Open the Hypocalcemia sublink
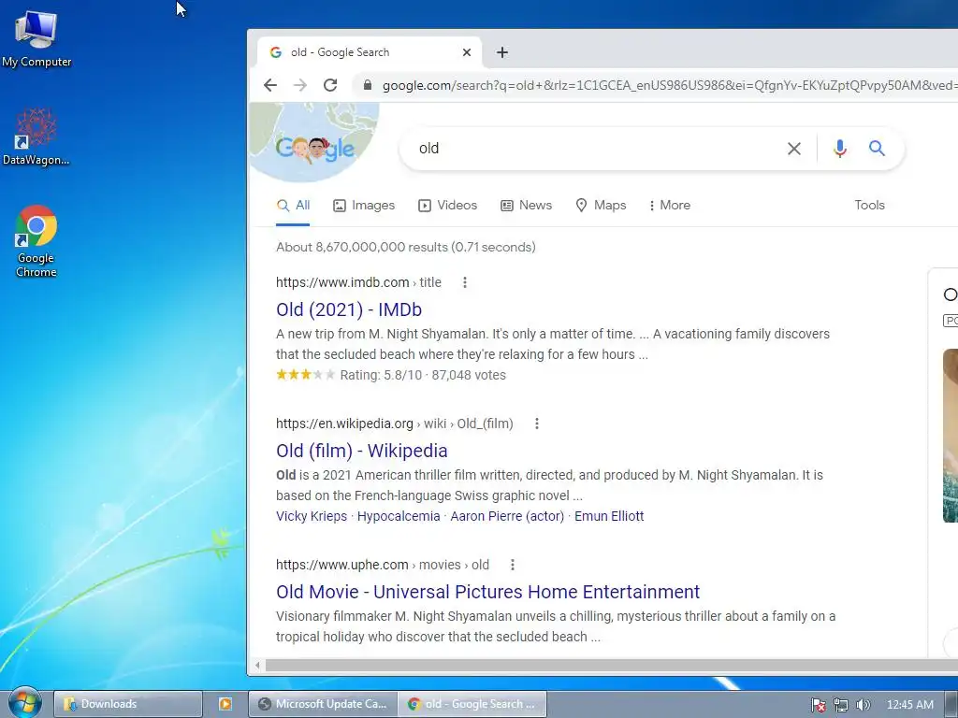Image resolution: width=958 pixels, height=718 pixels. [399, 516]
